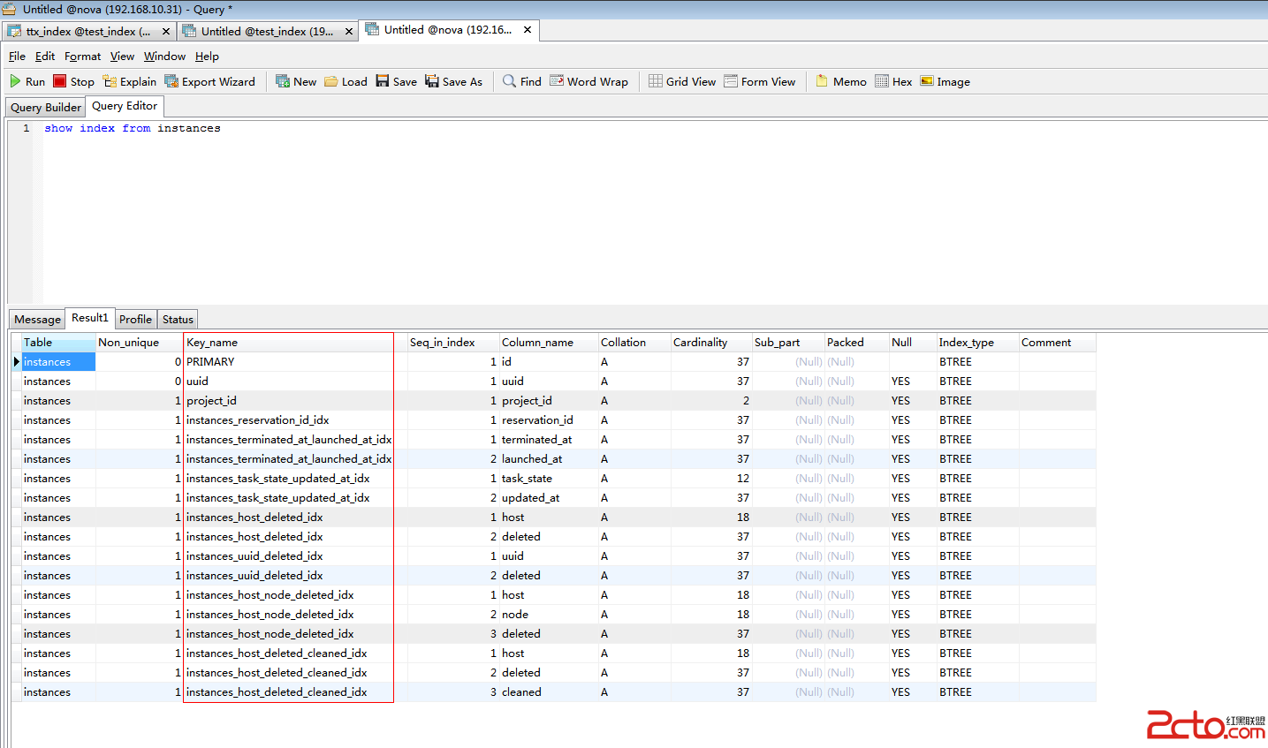Open the Status tab
Image resolution: width=1268 pixels, height=748 pixels.
click(x=178, y=319)
